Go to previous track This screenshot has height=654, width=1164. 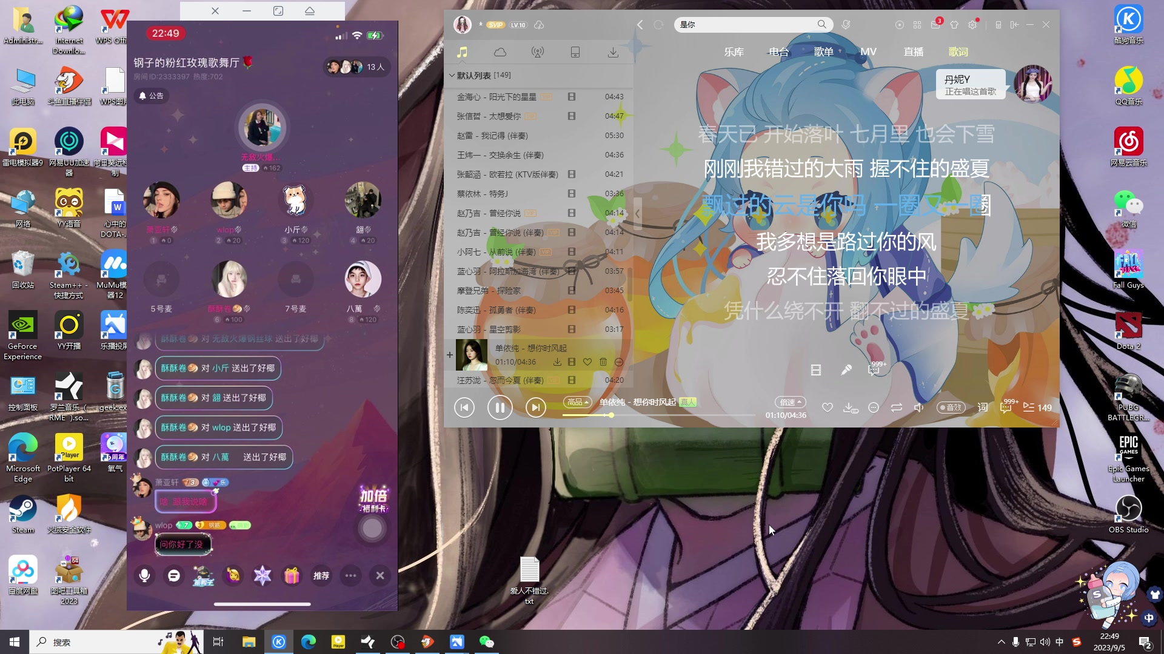tap(464, 408)
